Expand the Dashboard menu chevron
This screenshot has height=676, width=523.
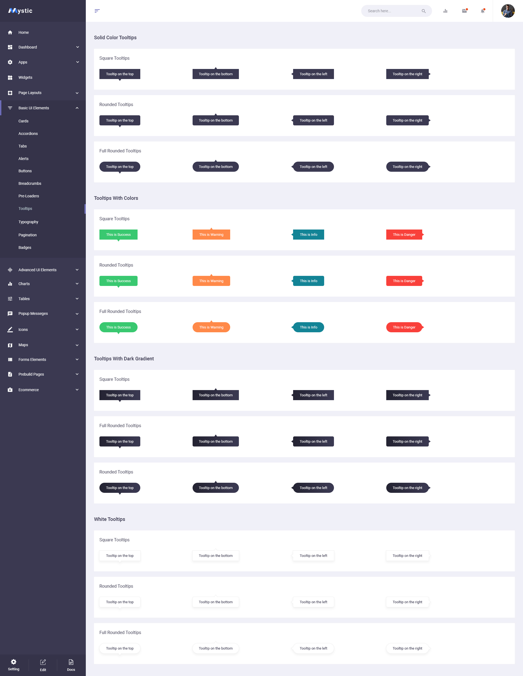pos(77,47)
